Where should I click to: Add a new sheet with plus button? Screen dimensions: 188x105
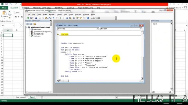[x=42, y=97]
